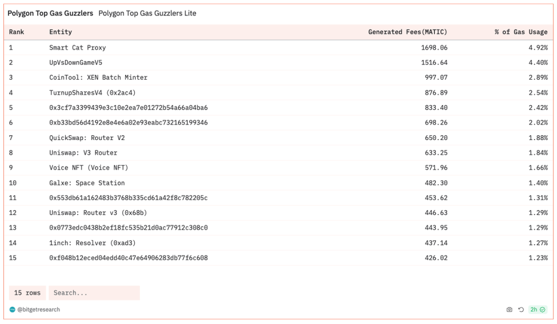This screenshot has width=557, height=324.
Task: Select TurnupSharesV4 (0x2ac4) cell
Action: 92,93
